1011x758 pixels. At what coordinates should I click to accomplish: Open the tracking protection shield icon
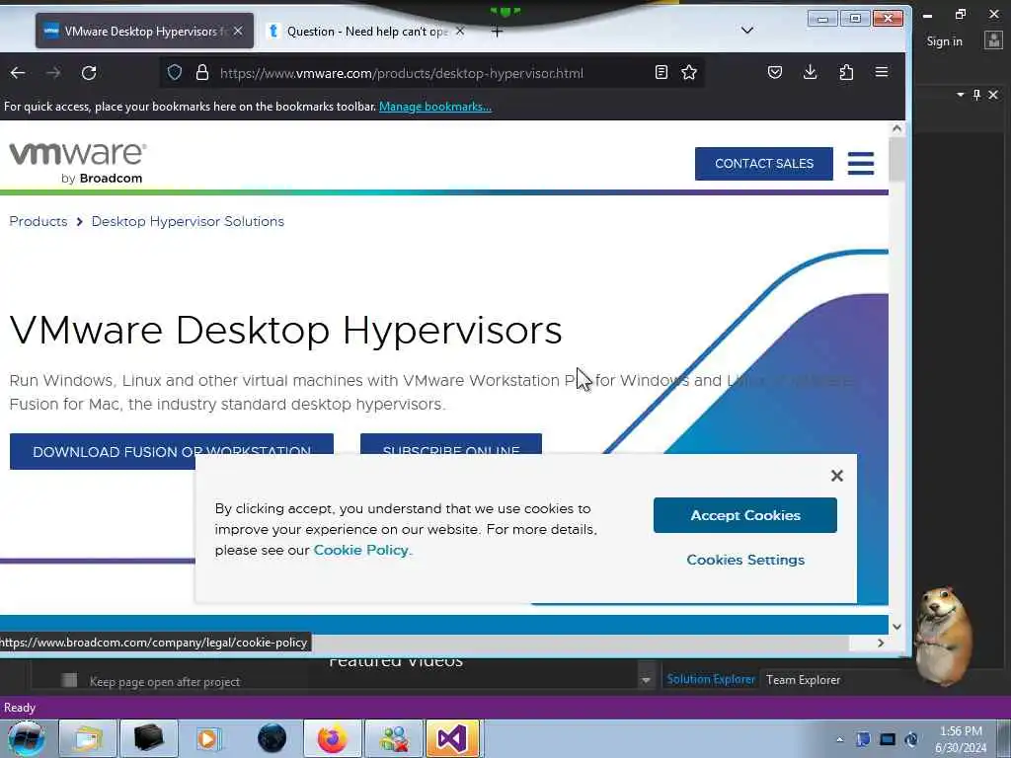click(x=175, y=72)
